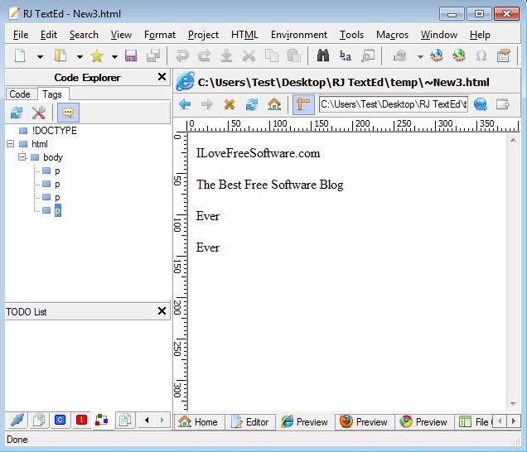This screenshot has height=452, width=527.
Task: Open the Favorites star dropdown arrow
Action: [114, 57]
